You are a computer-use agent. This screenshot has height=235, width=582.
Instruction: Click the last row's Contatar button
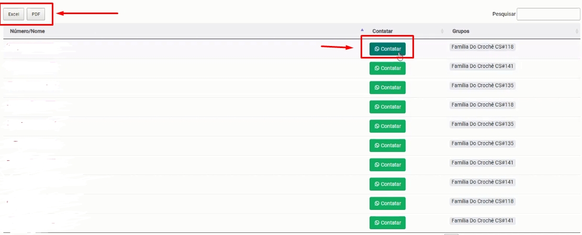(387, 223)
